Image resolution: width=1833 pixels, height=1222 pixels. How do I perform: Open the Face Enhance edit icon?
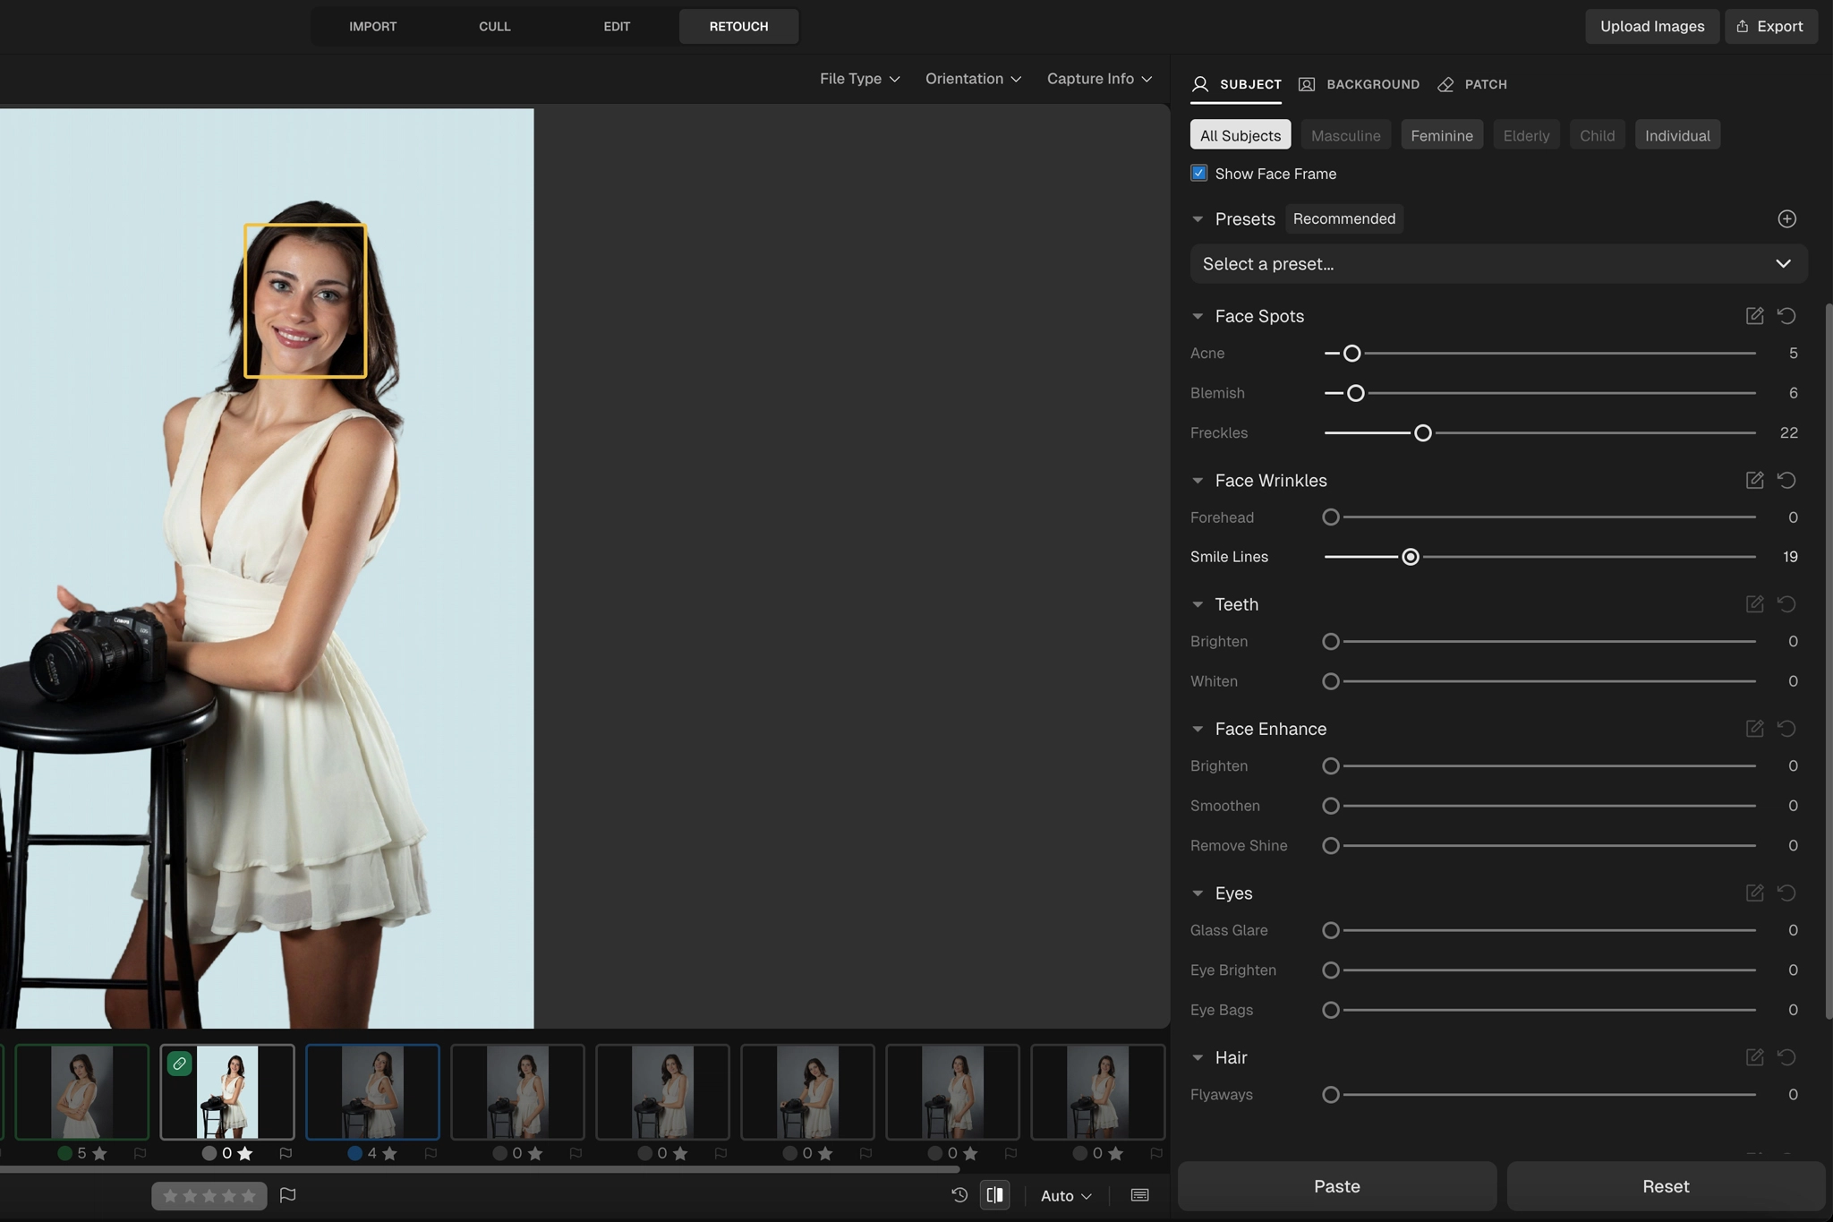click(x=1754, y=729)
